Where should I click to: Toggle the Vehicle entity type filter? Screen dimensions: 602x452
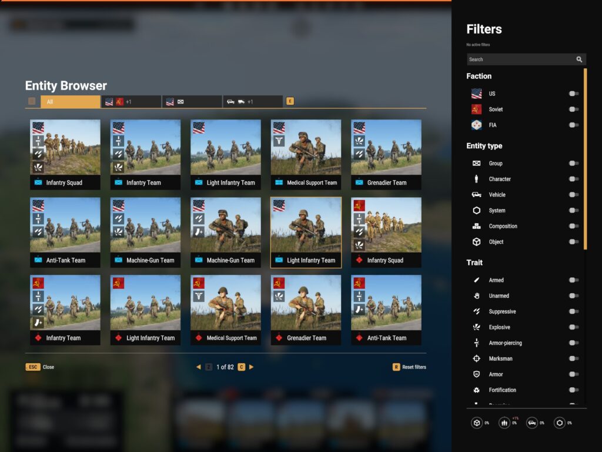click(x=573, y=195)
